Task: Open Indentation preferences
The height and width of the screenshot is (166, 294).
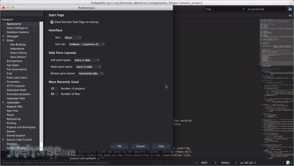Action: (x=17, y=49)
